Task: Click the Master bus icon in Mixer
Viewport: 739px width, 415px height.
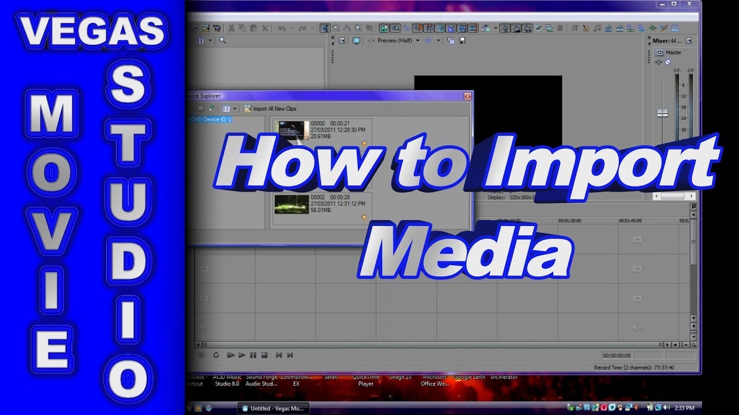Action: click(x=660, y=52)
